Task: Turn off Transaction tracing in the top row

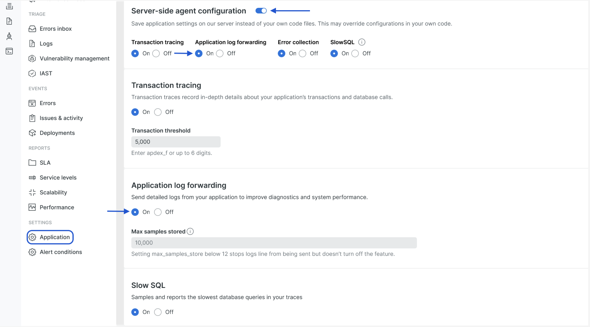Action: [x=156, y=53]
